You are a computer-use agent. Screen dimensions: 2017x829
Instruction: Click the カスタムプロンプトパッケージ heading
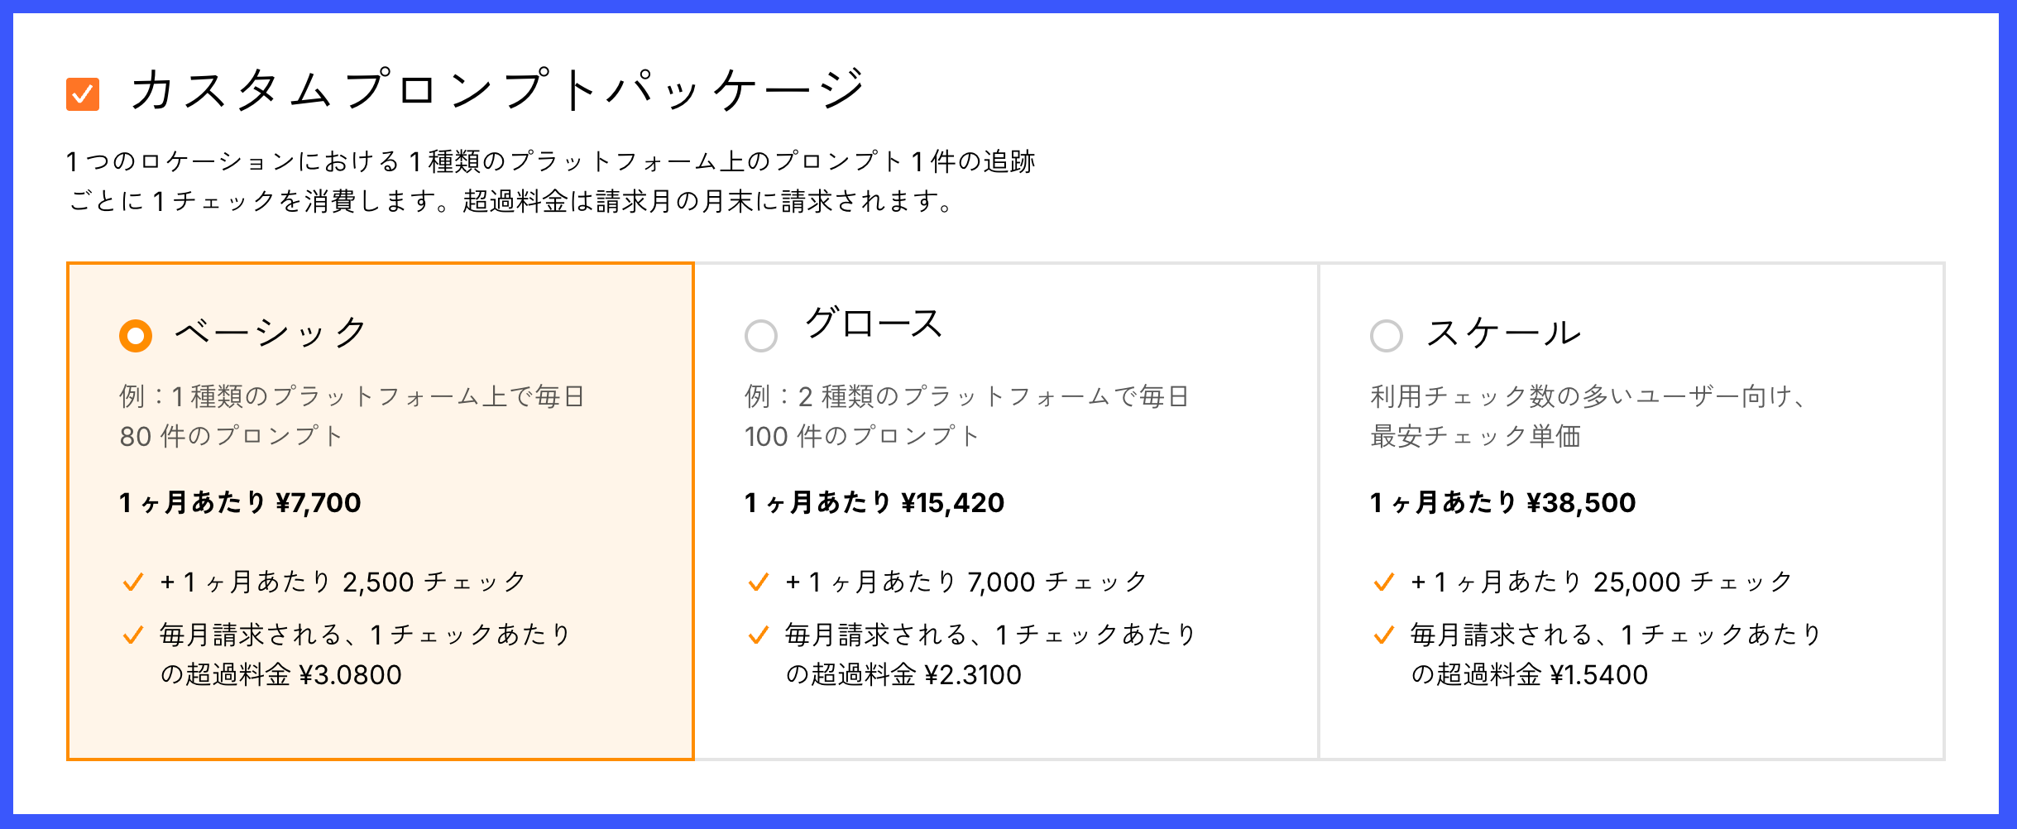[x=496, y=89]
